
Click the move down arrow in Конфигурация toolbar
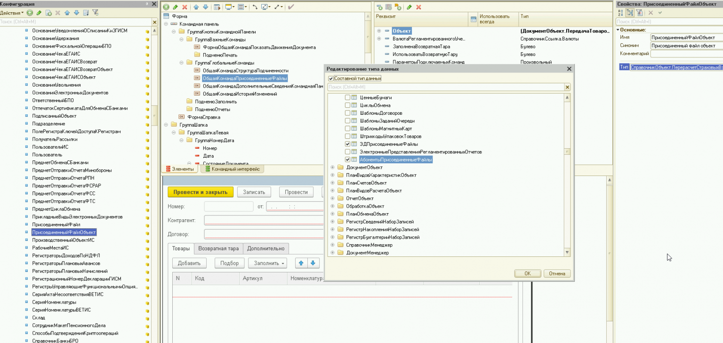[x=76, y=13]
